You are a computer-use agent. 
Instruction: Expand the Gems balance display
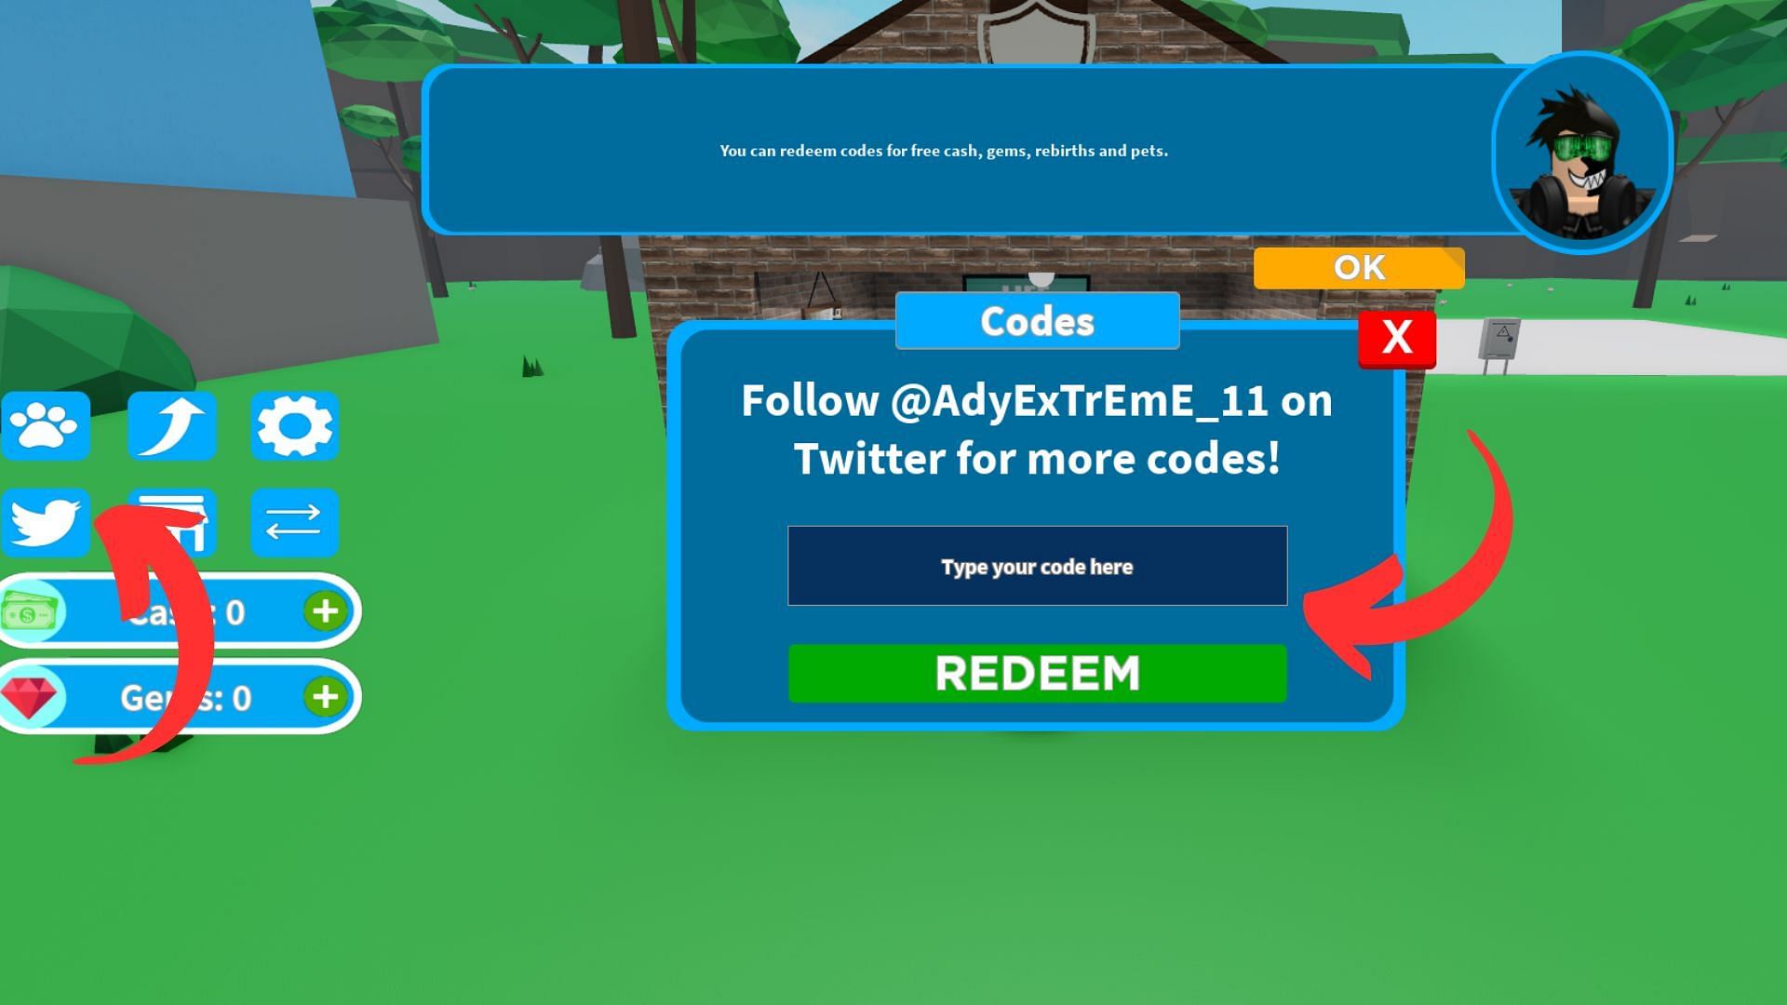pos(323,697)
